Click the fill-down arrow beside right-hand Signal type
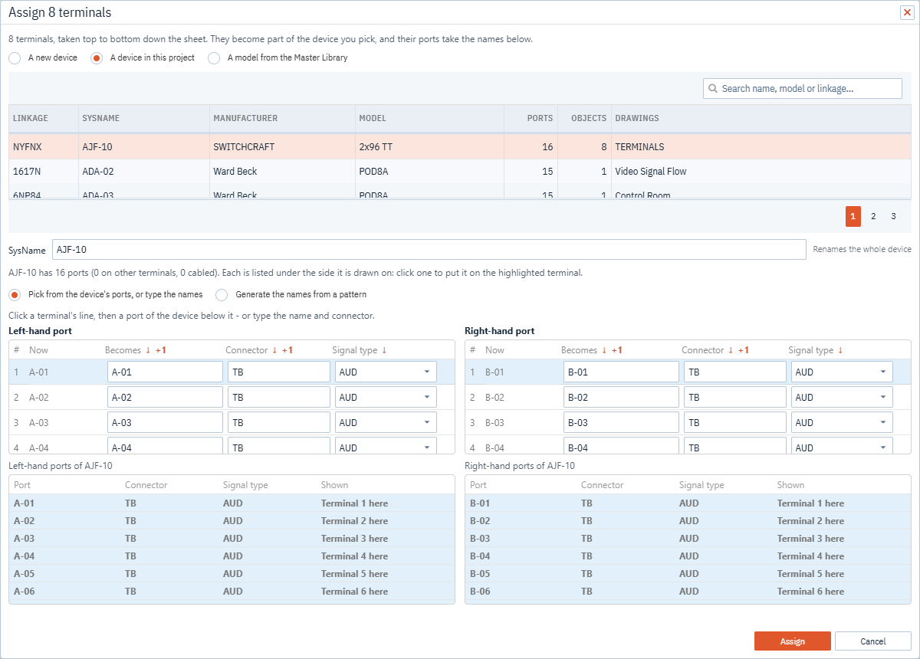This screenshot has height=659, width=920. pos(840,350)
